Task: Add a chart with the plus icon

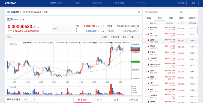Action: click(x=139, y=37)
